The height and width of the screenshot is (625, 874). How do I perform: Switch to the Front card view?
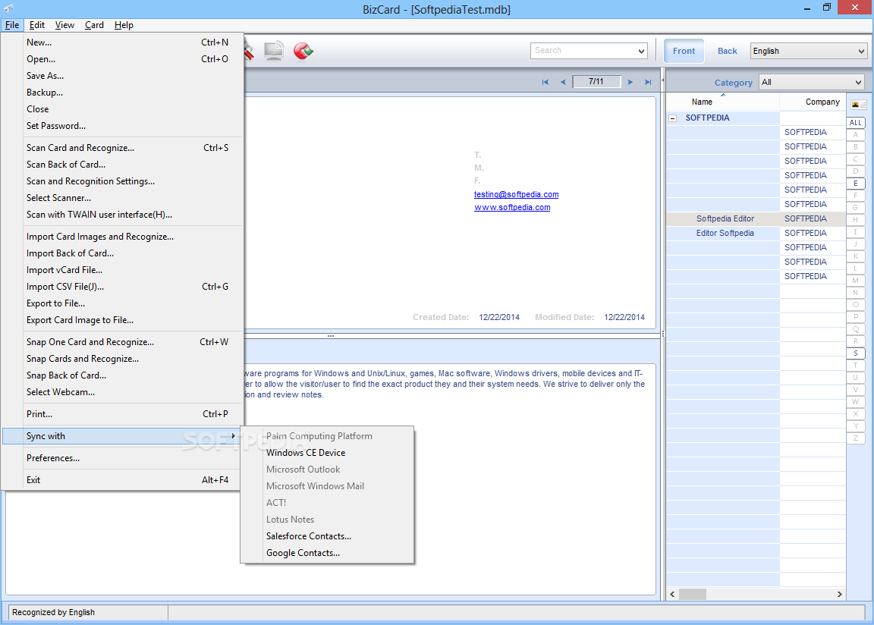[x=684, y=51]
